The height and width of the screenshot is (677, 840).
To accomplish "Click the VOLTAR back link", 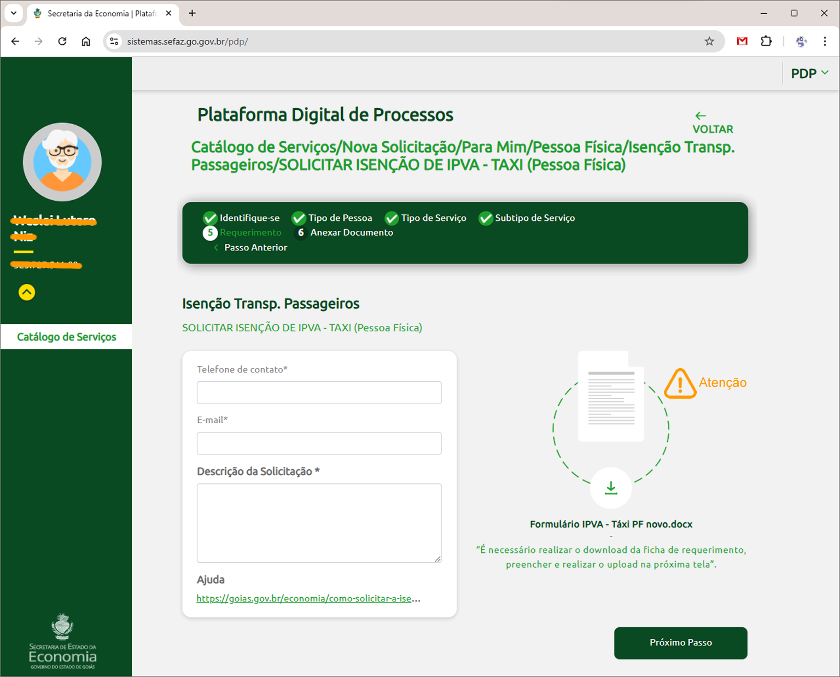I will click(x=712, y=123).
